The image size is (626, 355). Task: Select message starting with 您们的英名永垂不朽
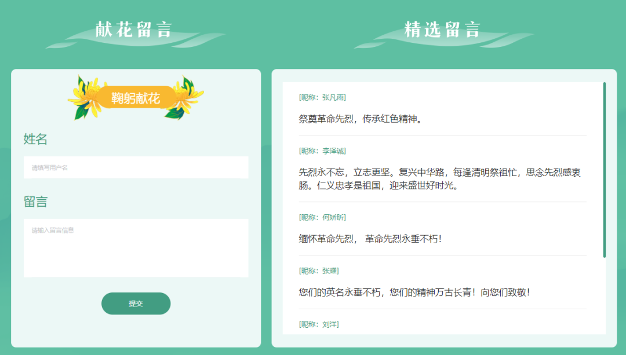(414, 292)
